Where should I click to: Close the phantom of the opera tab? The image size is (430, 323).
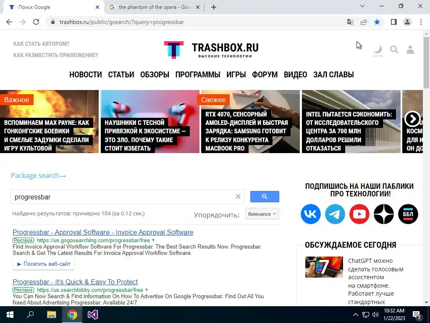[x=198, y=7]
